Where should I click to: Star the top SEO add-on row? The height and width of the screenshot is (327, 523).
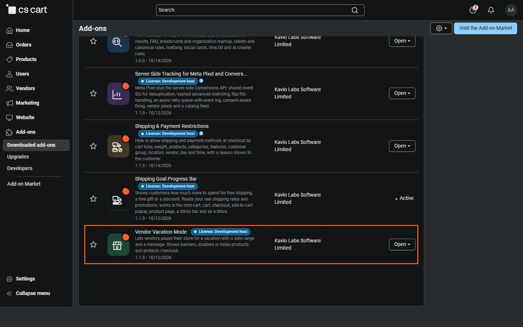coord(93,41)
